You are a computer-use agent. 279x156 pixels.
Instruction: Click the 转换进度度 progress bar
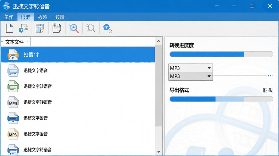[221, 54]
